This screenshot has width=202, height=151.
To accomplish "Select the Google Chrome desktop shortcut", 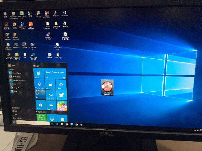I will (14, 26).
